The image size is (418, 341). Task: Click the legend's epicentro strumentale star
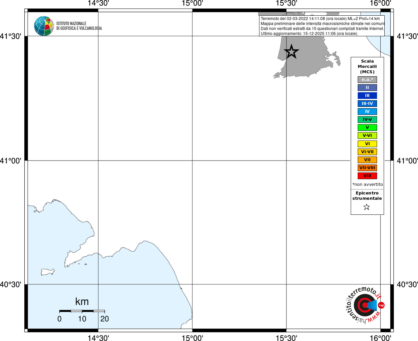367,207
